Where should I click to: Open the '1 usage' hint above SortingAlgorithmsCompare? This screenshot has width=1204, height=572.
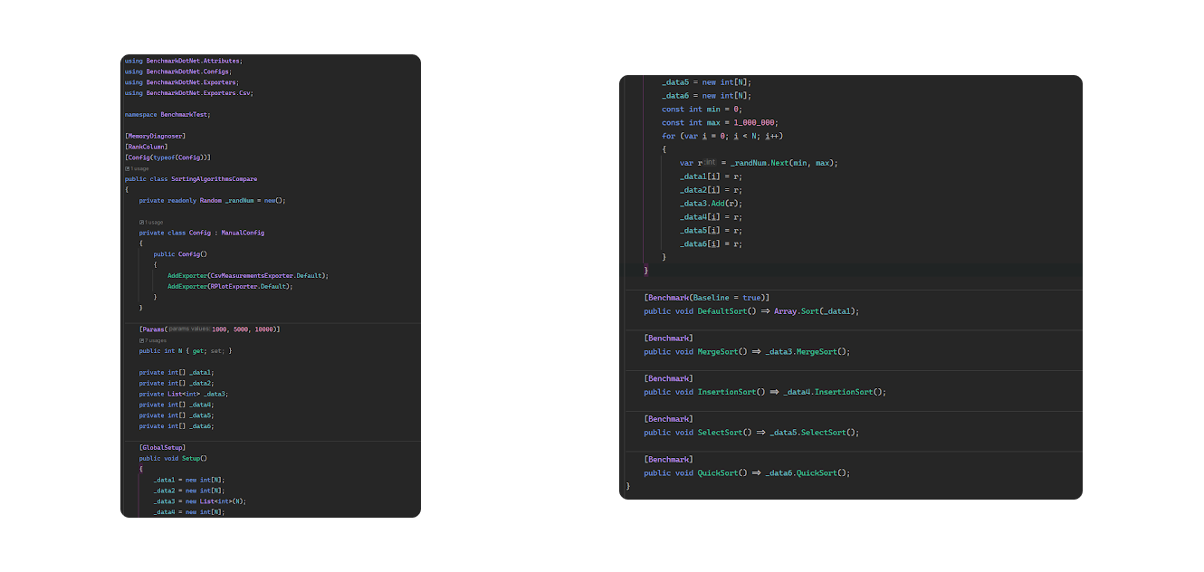pyautogui.click(x=139, y=168)
